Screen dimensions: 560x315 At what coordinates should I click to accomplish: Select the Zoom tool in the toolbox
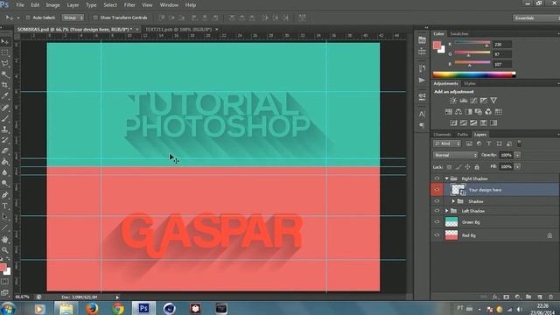click(x=4, y=250)
